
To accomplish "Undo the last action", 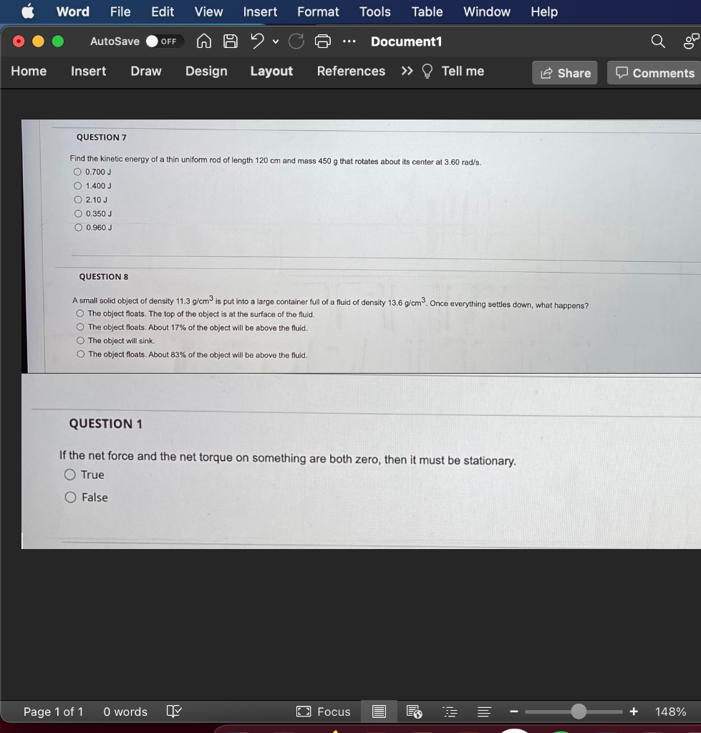I will click(257, 41).
